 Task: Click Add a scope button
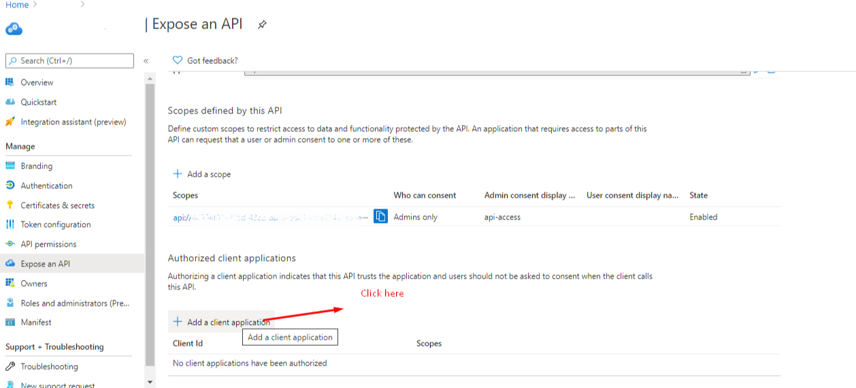202,174
